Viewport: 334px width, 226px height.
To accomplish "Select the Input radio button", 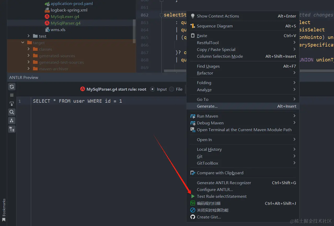I will coord(152,89).
